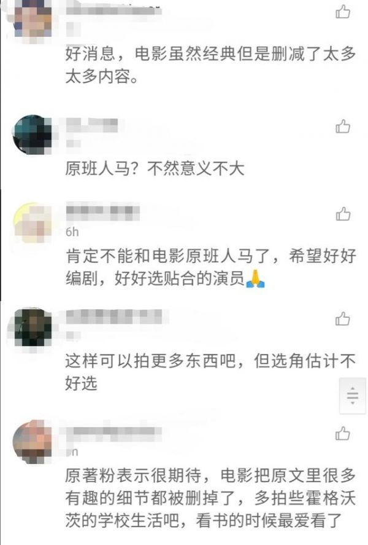Open avatar beside the 这样可以拍更多东西吧 comment
This screenshot has height=545, width=368.
pos(33,327)
